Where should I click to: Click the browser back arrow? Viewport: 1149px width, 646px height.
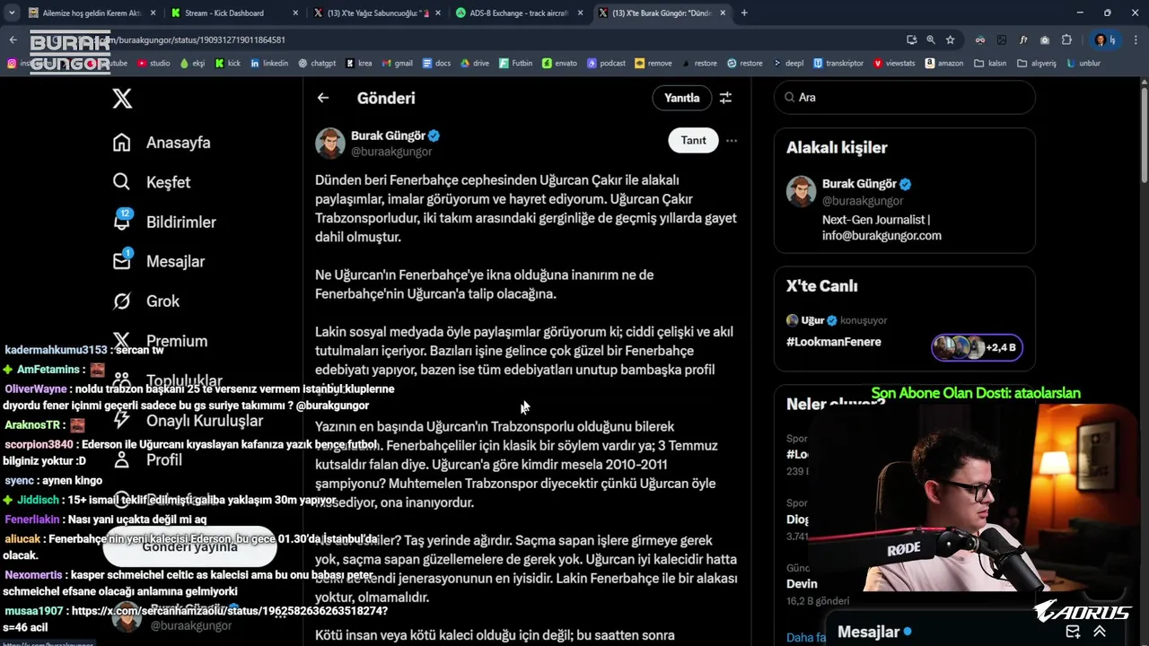point(13,39)
